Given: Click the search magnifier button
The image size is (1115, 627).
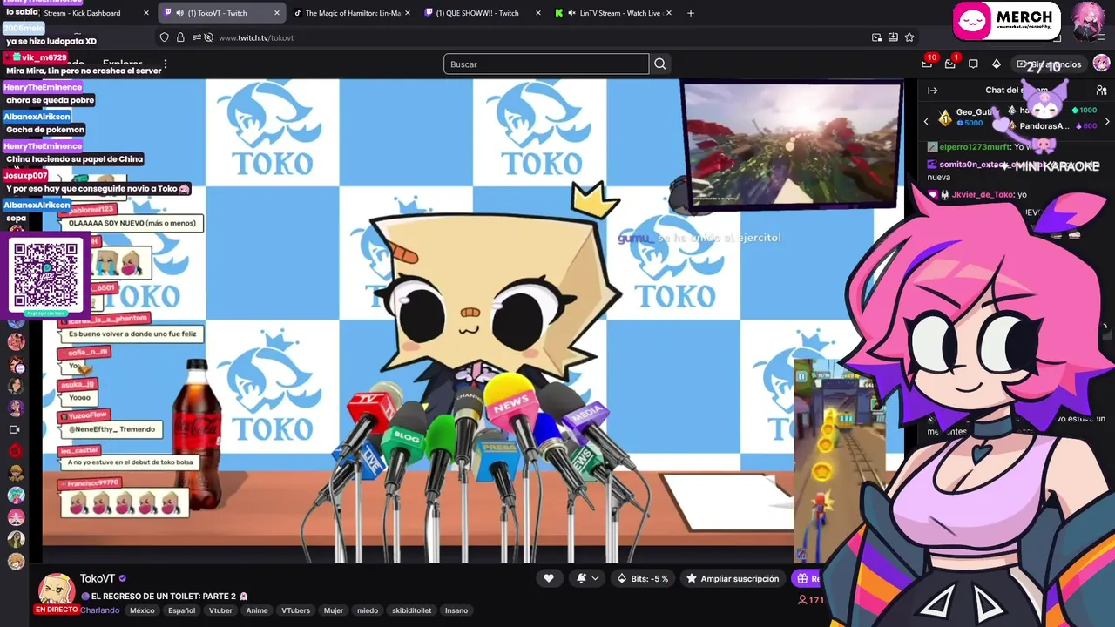Looking at the screenshot, I should click(660, 64).
